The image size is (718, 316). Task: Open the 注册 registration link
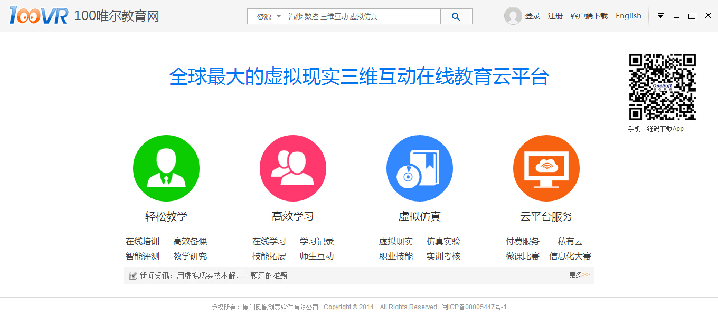tap(555, 16)
